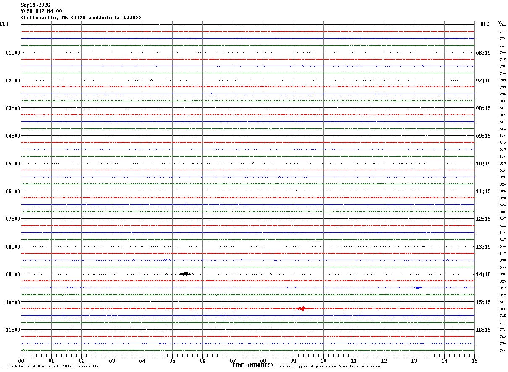Screen dimensions: 508x372
Task: Click the Traces clipped footnote text
Action: [330, 367]
